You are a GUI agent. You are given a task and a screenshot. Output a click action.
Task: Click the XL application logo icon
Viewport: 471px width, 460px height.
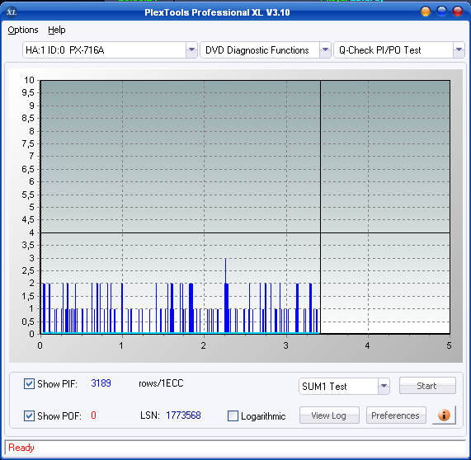tap(12, 12)
